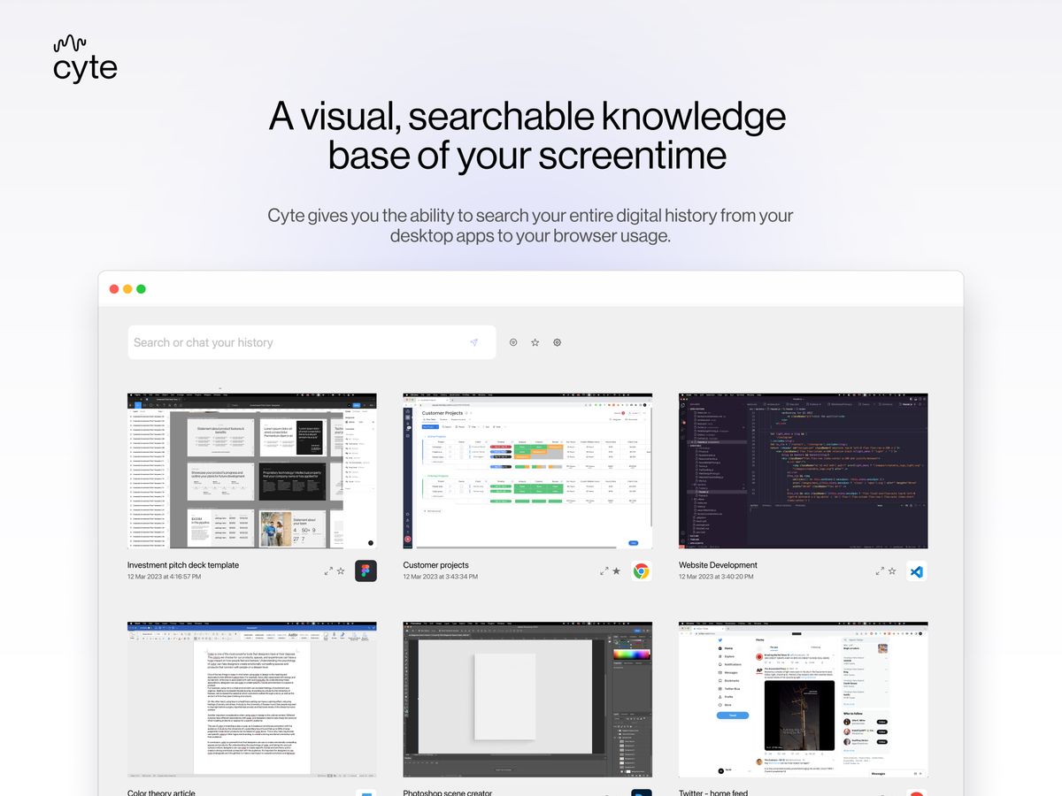Open the settings gear beside the search bar
This screenshot has width=1062, height=796.
point(557,342)
